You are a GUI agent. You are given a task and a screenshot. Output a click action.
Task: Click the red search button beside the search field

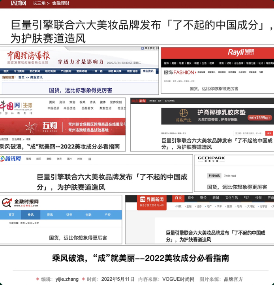[269, 133]
